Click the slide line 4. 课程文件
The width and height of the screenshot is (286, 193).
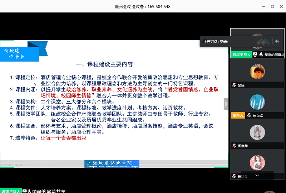98,108
